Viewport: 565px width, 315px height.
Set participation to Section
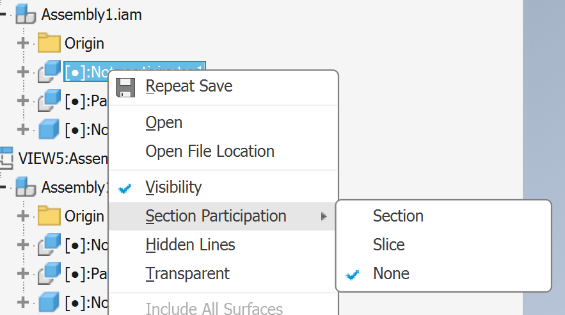coord(398,216)
